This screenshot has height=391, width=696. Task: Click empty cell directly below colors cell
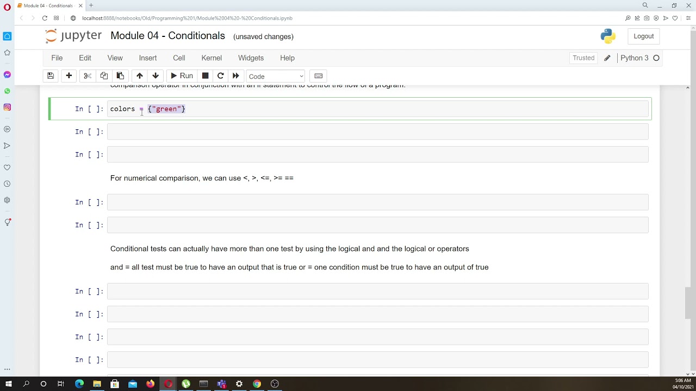377,132
